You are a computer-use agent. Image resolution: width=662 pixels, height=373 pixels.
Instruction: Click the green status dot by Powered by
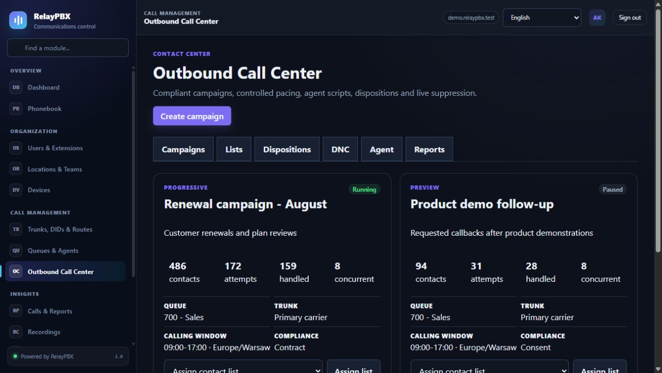point(15,357)
